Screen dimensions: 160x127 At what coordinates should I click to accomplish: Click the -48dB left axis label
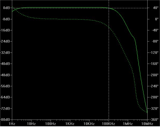(x=5, y=75)
